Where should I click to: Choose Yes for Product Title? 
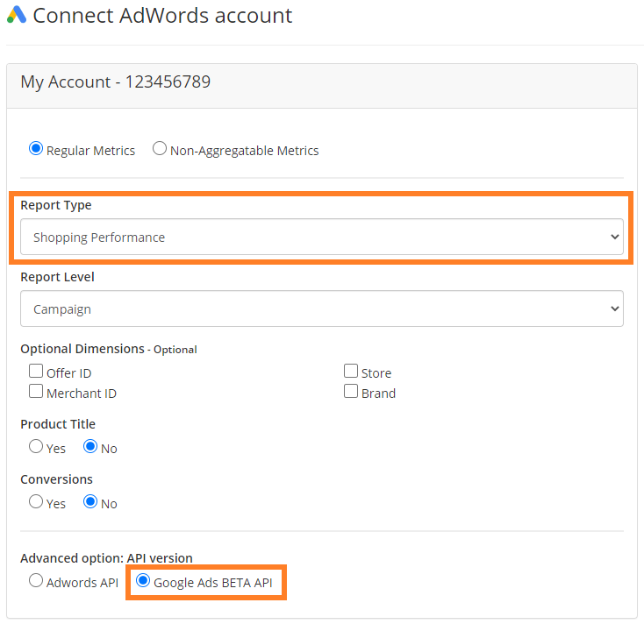tap(36, 446)
